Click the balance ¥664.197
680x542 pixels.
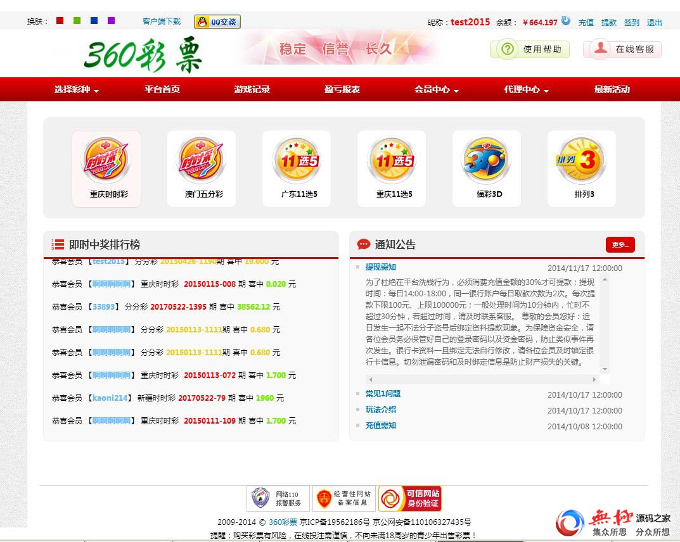point(540,23)
